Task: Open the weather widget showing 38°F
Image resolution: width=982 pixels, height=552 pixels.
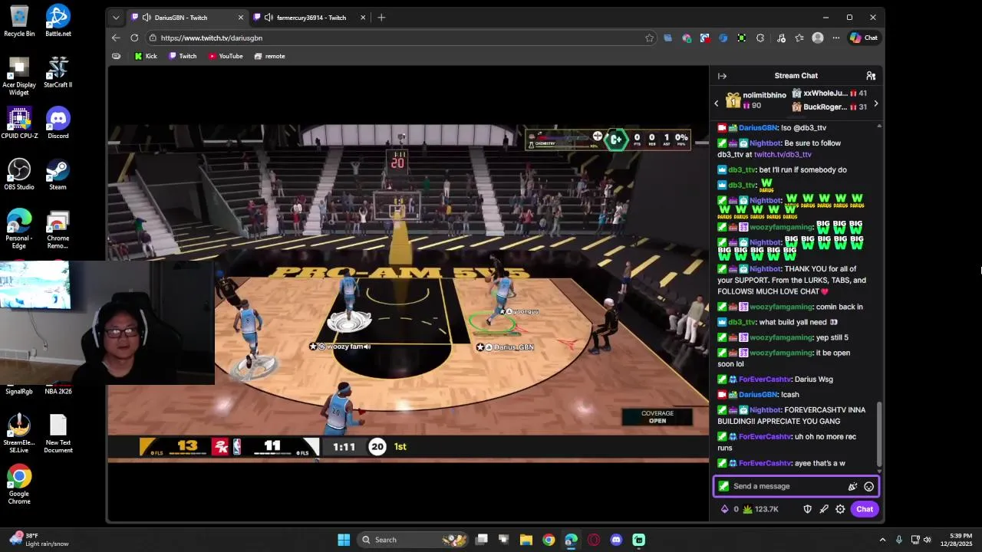Action: (40, 540)
